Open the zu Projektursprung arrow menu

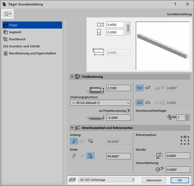tap(129, 110)
